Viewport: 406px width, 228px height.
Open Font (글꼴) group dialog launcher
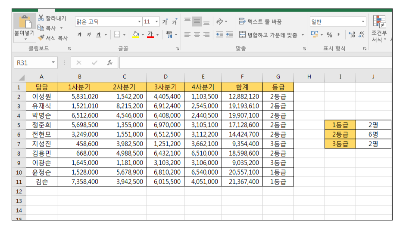click(178, 48)
